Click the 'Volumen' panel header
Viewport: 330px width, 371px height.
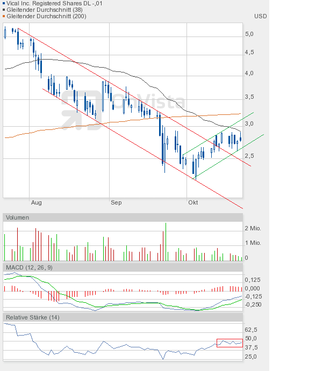[x=123, y=217]
